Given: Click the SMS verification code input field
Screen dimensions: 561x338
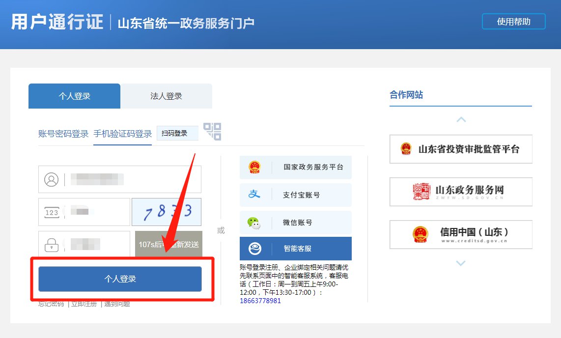Looking at the screenshot, I should (84, 244).
